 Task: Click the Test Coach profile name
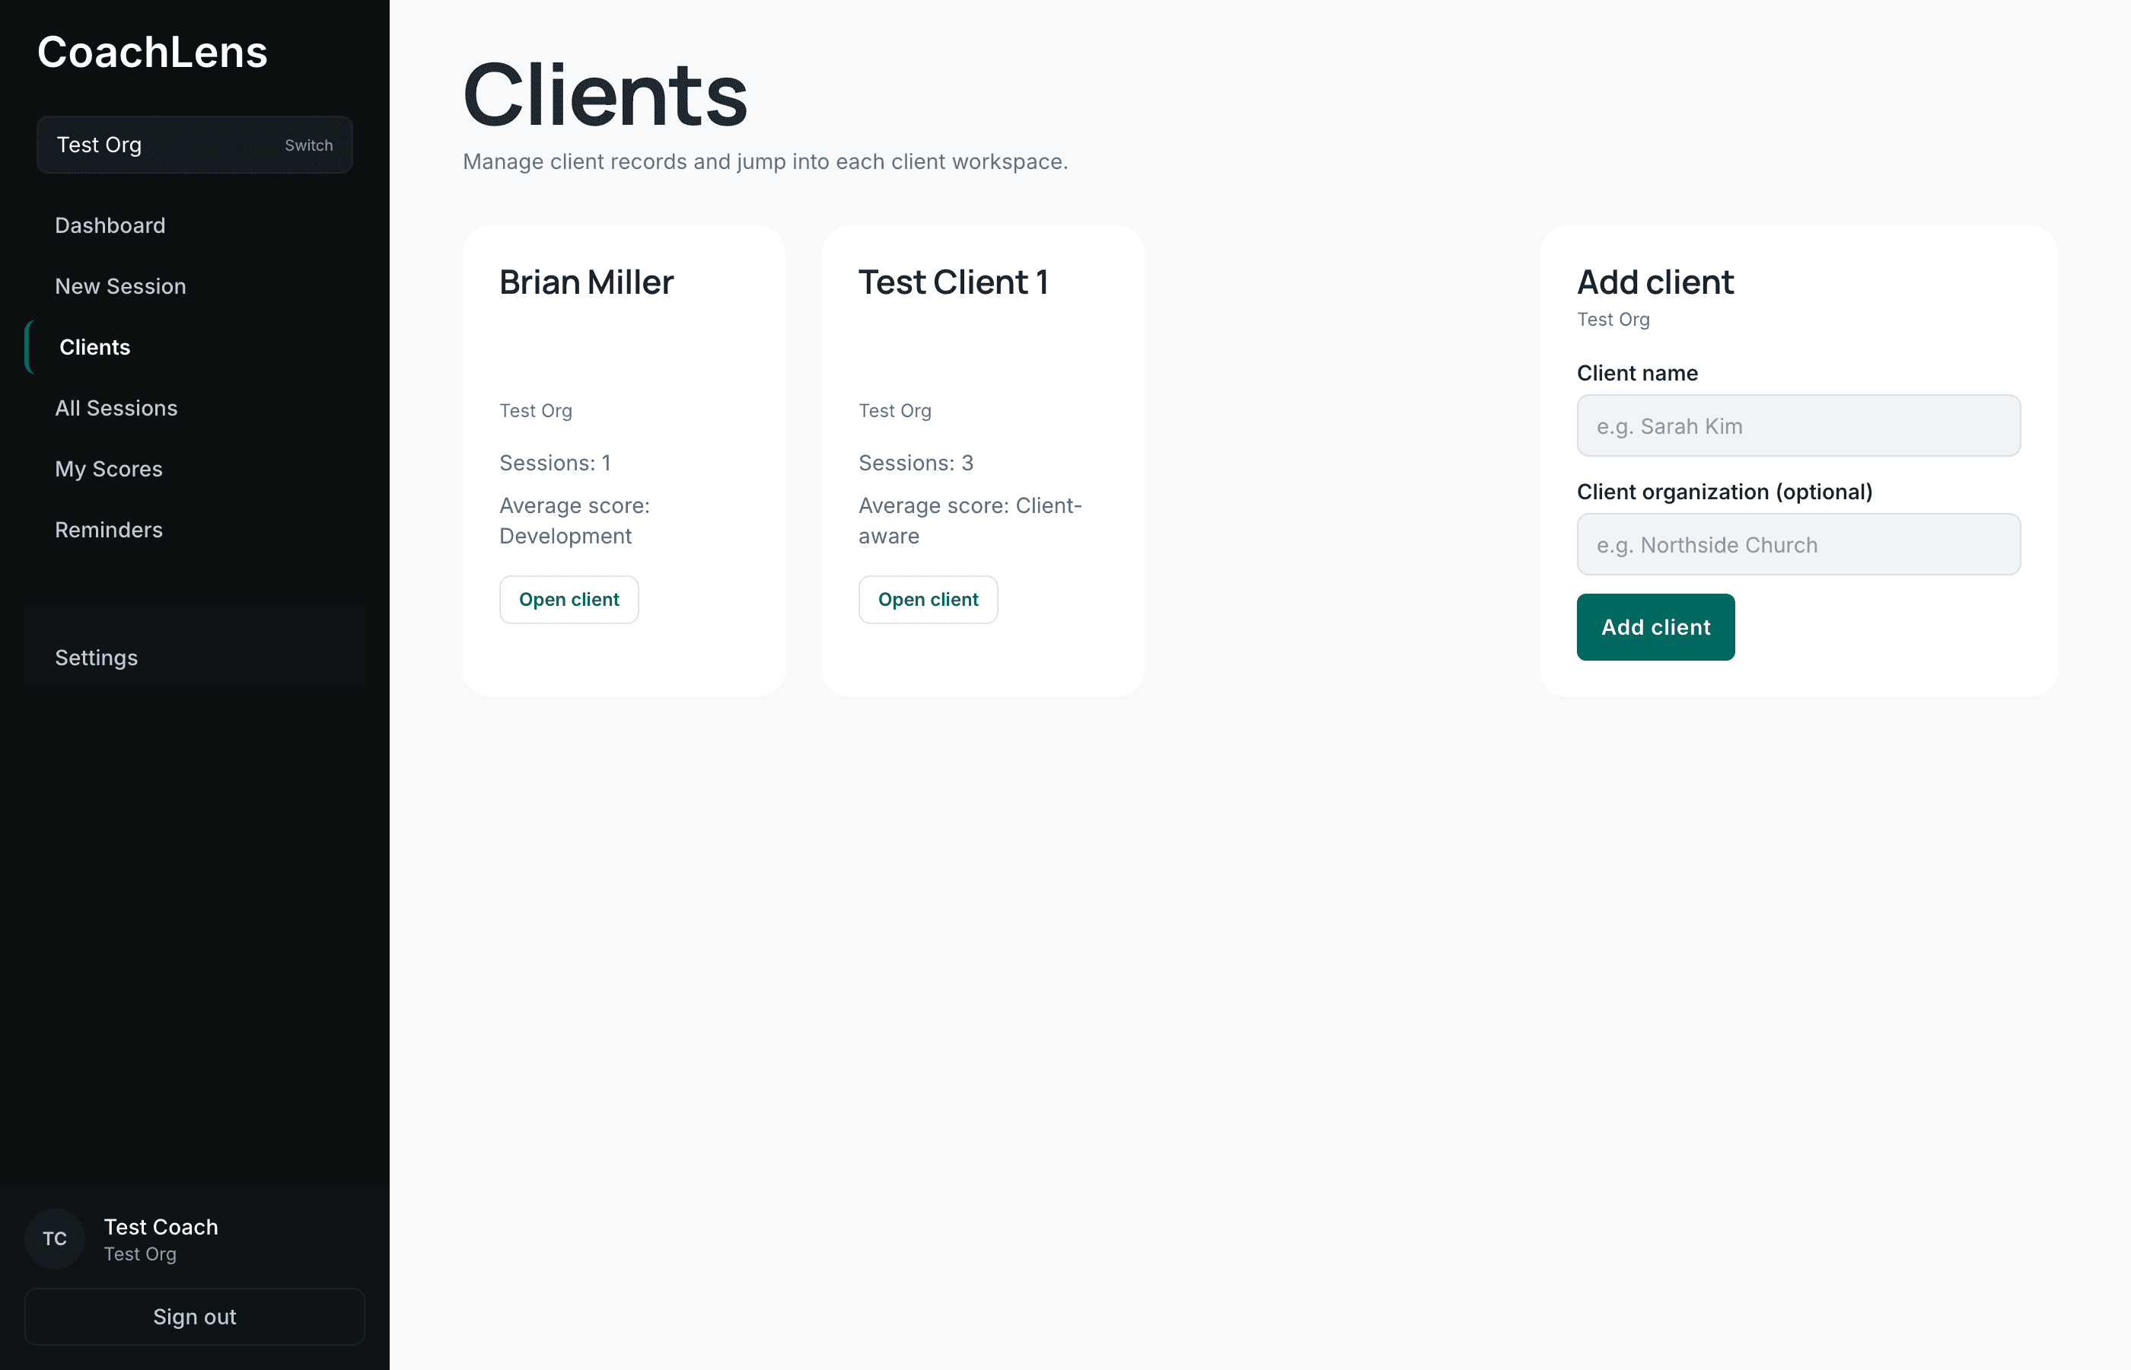click(x=161, y=1227)
